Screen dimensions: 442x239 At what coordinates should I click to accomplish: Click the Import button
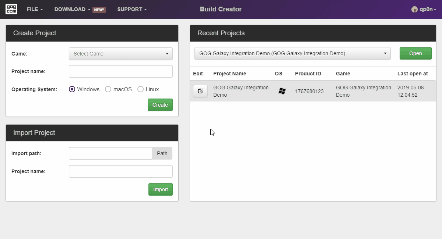tap(161, 189)
